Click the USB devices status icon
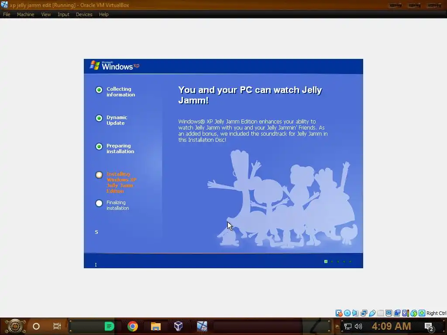The height and width of the screenshot is (335, 447). 372,313
